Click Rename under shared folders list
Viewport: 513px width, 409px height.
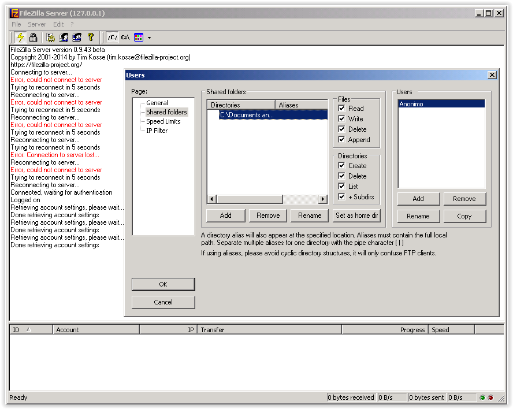(x=310, y=215)
